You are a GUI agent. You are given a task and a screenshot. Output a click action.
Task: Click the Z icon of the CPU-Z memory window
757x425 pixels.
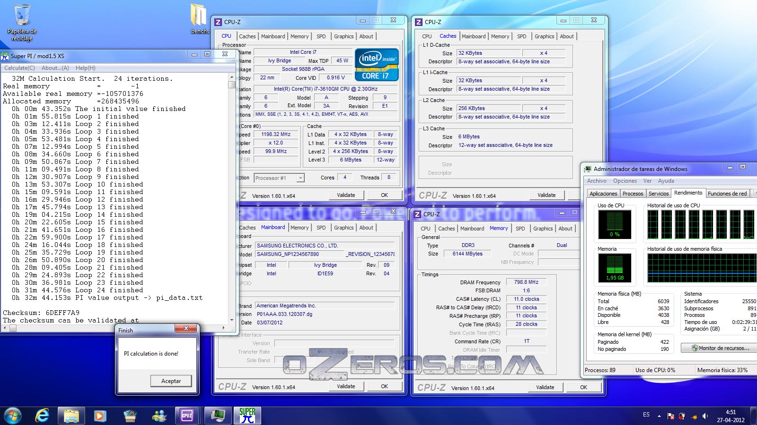[x=417, y=214]
